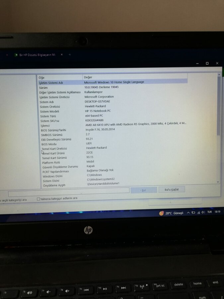
Task: Open a new browser tab with plus
Action: (x=70, y=54)
